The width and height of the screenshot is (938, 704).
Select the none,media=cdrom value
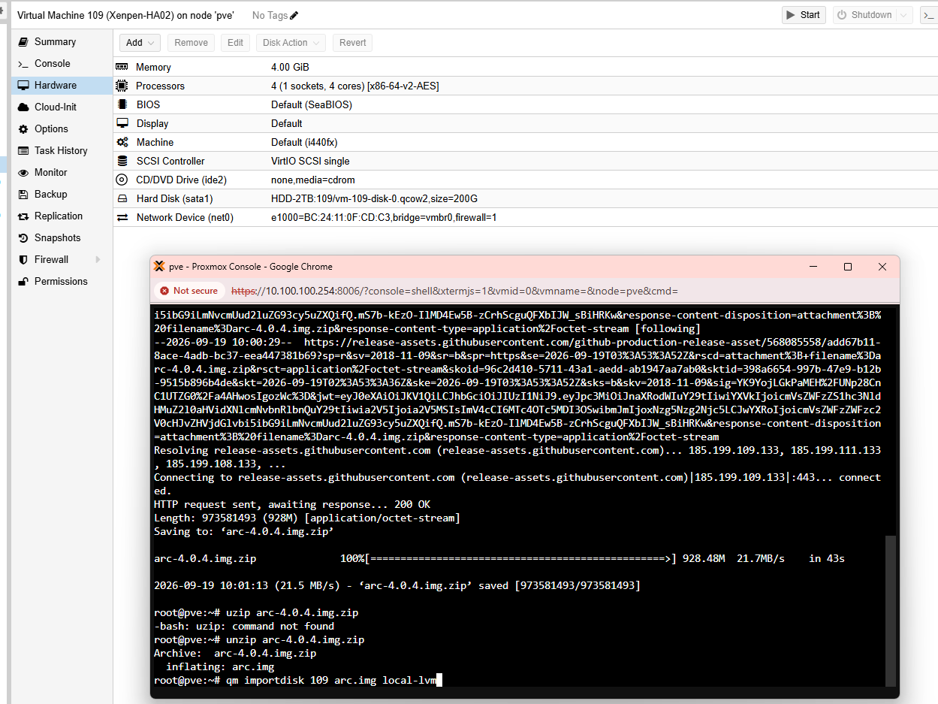coord(313,180)
